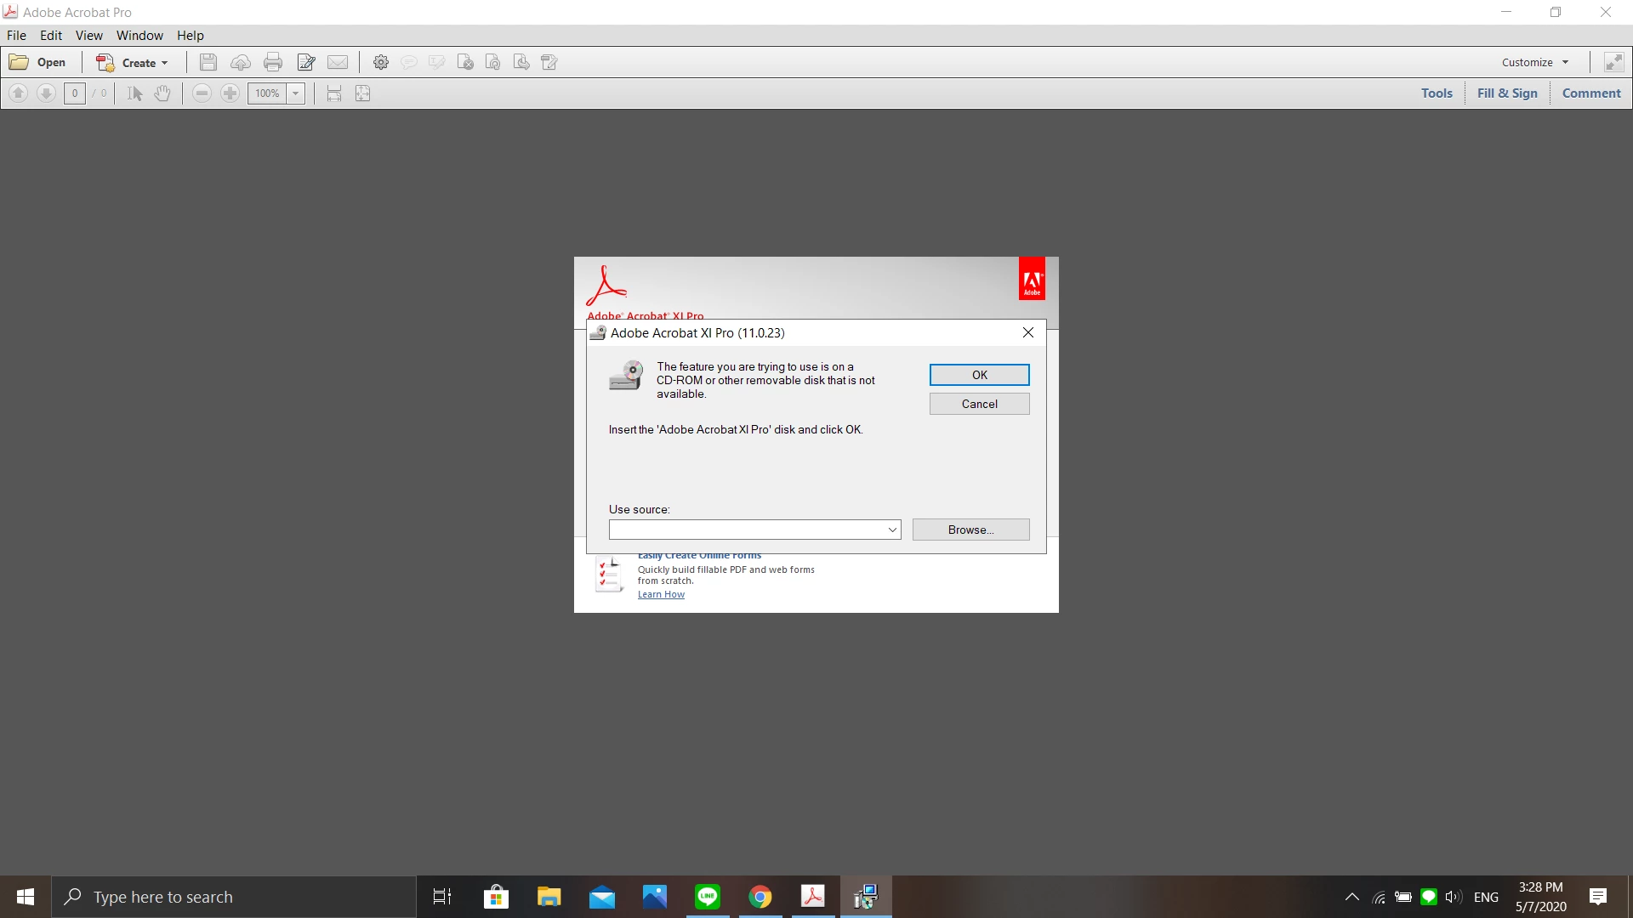Open the Window menu
Image resolution: width=1633 pixels, height=918 pixels.
click(139, 35)
